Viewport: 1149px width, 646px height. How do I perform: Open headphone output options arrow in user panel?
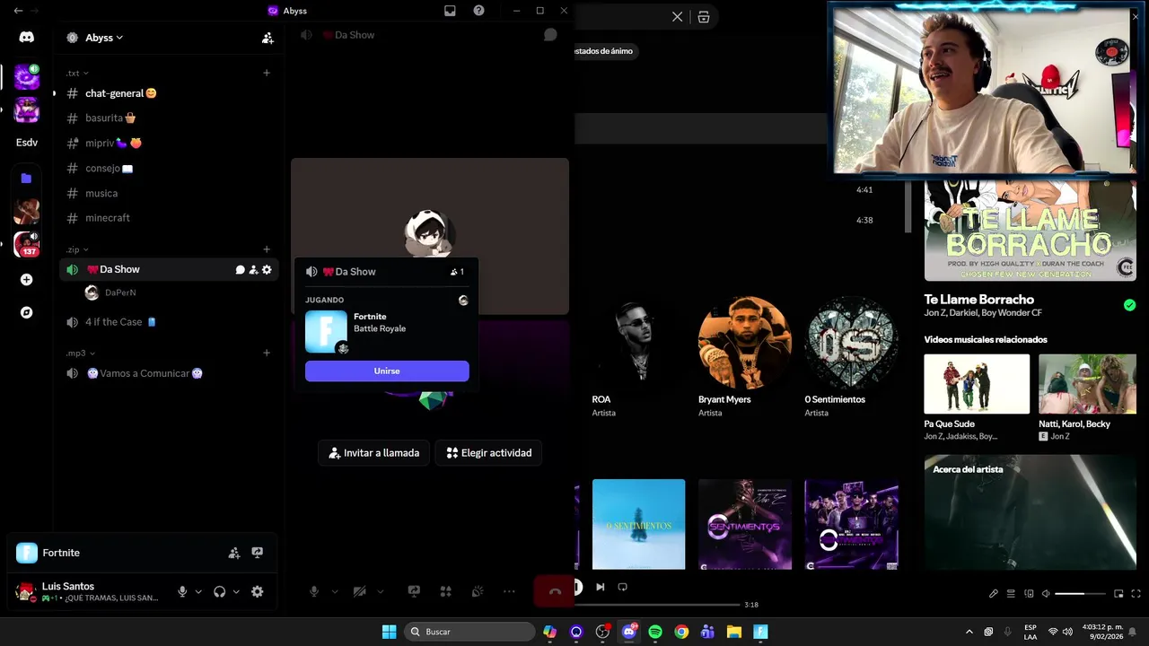coord(236,592)
